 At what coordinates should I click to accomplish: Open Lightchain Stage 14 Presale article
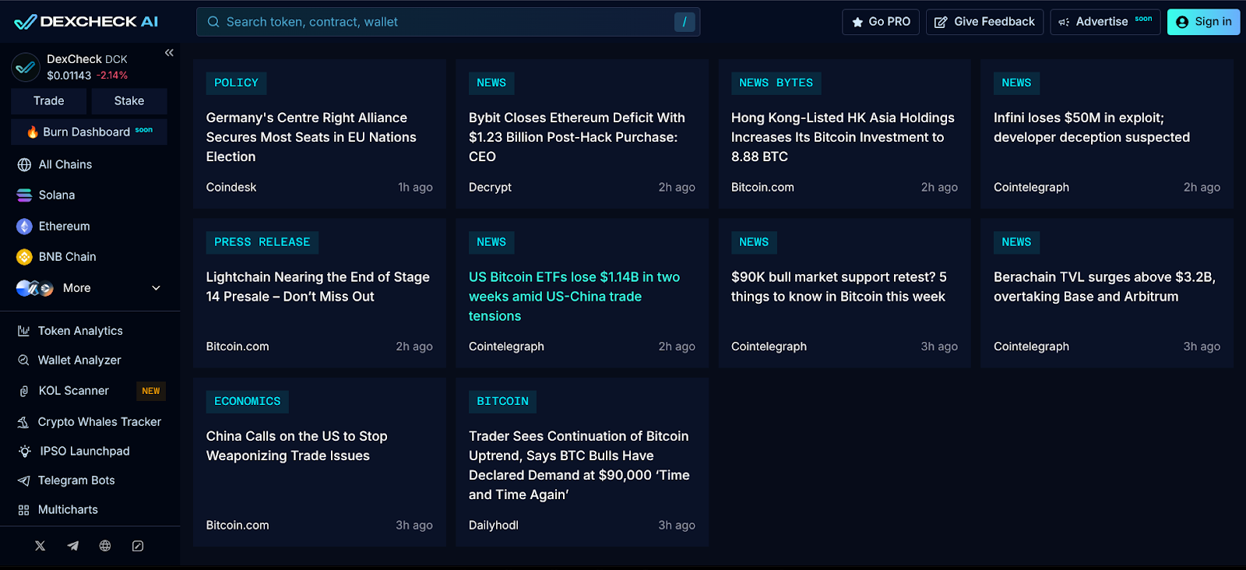click(x=318, y=287)
